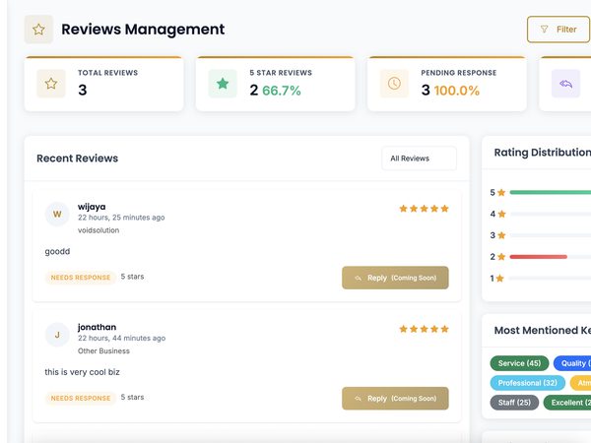Viewport: 591px width, 443px height.
Task: Click wijaya's W avatar circle
Action: click(57, 215)
